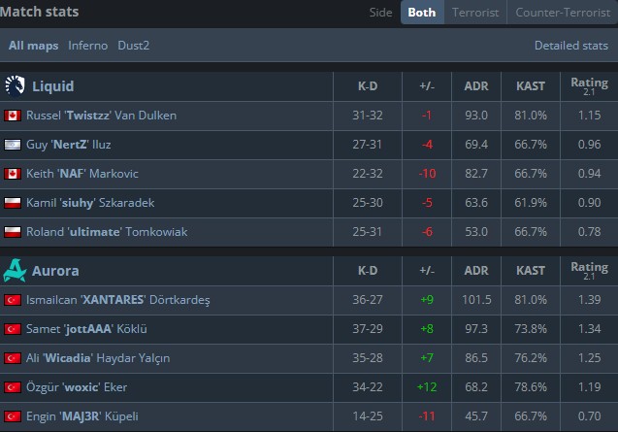Select the Inferno map tab

pos(87,46)
